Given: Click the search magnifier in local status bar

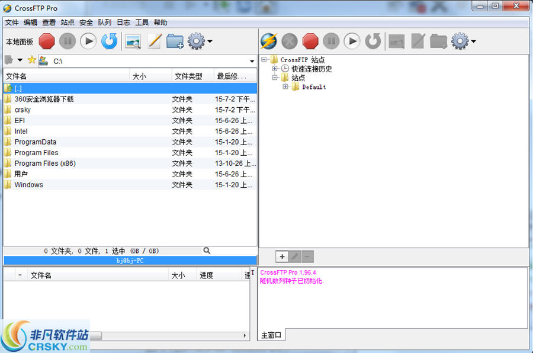Looking at the screenshot, I should [x=207, y=251].
